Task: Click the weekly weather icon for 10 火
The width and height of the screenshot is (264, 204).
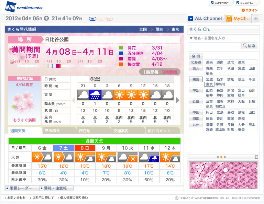Action: coord(128,157)
